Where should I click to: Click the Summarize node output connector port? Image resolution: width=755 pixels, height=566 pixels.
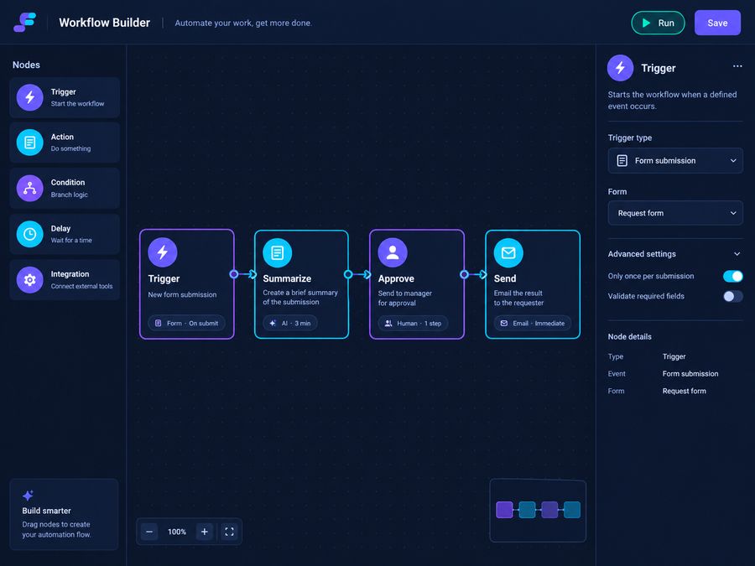click(x=348, y=274)
